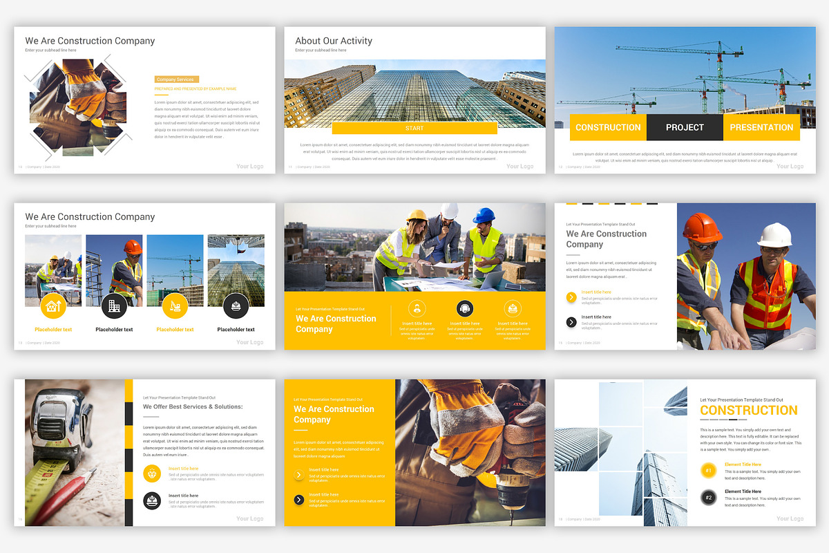This screenshot has width=829, height=553.
Task: Click the dark arrow icon on yellow drill slide
Action: (298, 500)
